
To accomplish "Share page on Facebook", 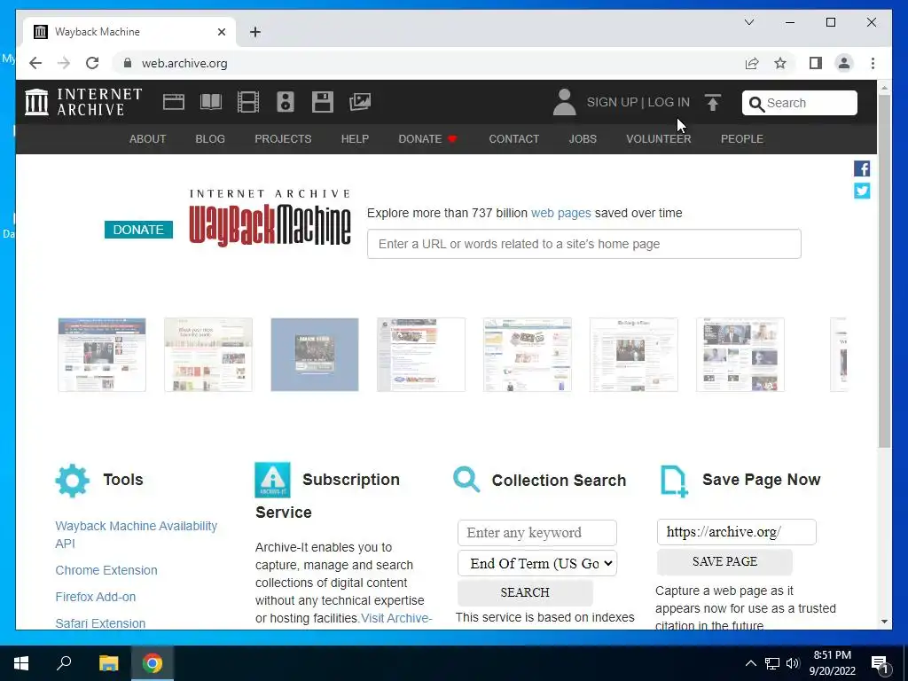I will 862,168.
